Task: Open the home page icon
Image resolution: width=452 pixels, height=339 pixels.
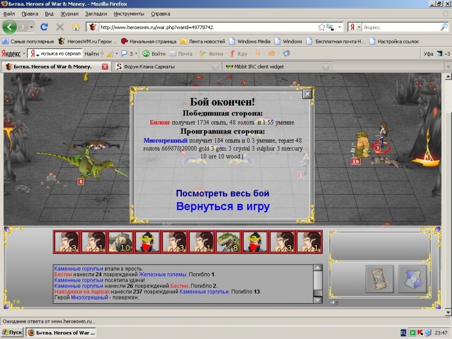Action: point(76,27)
